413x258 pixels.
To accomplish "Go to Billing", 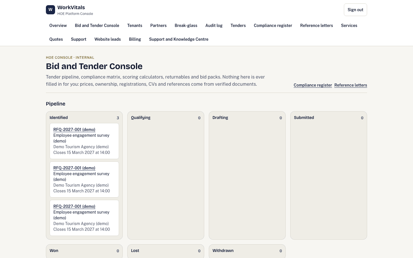I will click(135, 39).
